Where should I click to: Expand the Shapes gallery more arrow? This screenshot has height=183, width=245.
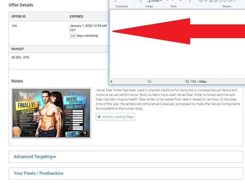[235, 1]
